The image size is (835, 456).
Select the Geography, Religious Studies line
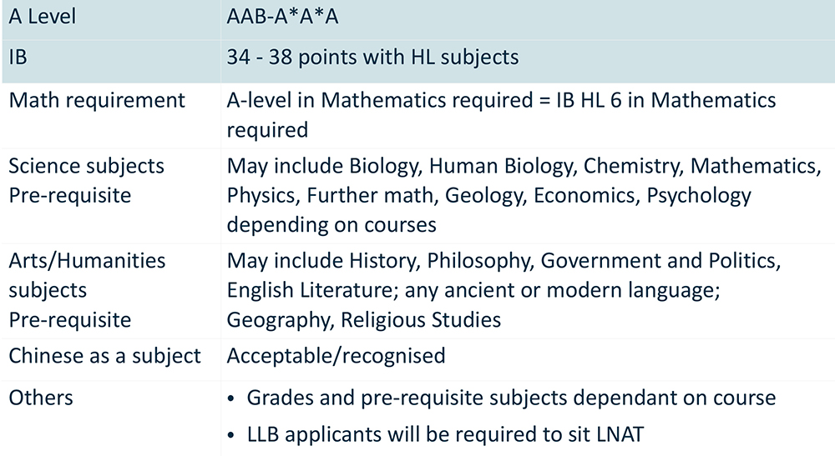tap(364, 320)
